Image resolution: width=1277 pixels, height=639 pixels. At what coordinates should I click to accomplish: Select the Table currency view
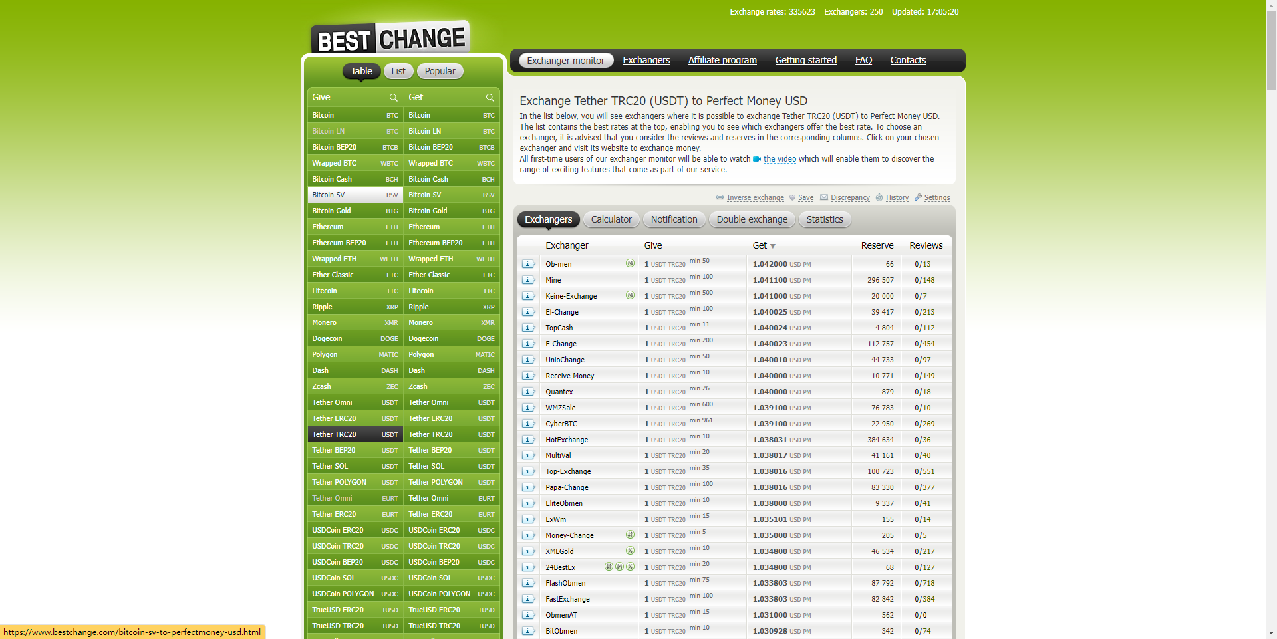361,71
